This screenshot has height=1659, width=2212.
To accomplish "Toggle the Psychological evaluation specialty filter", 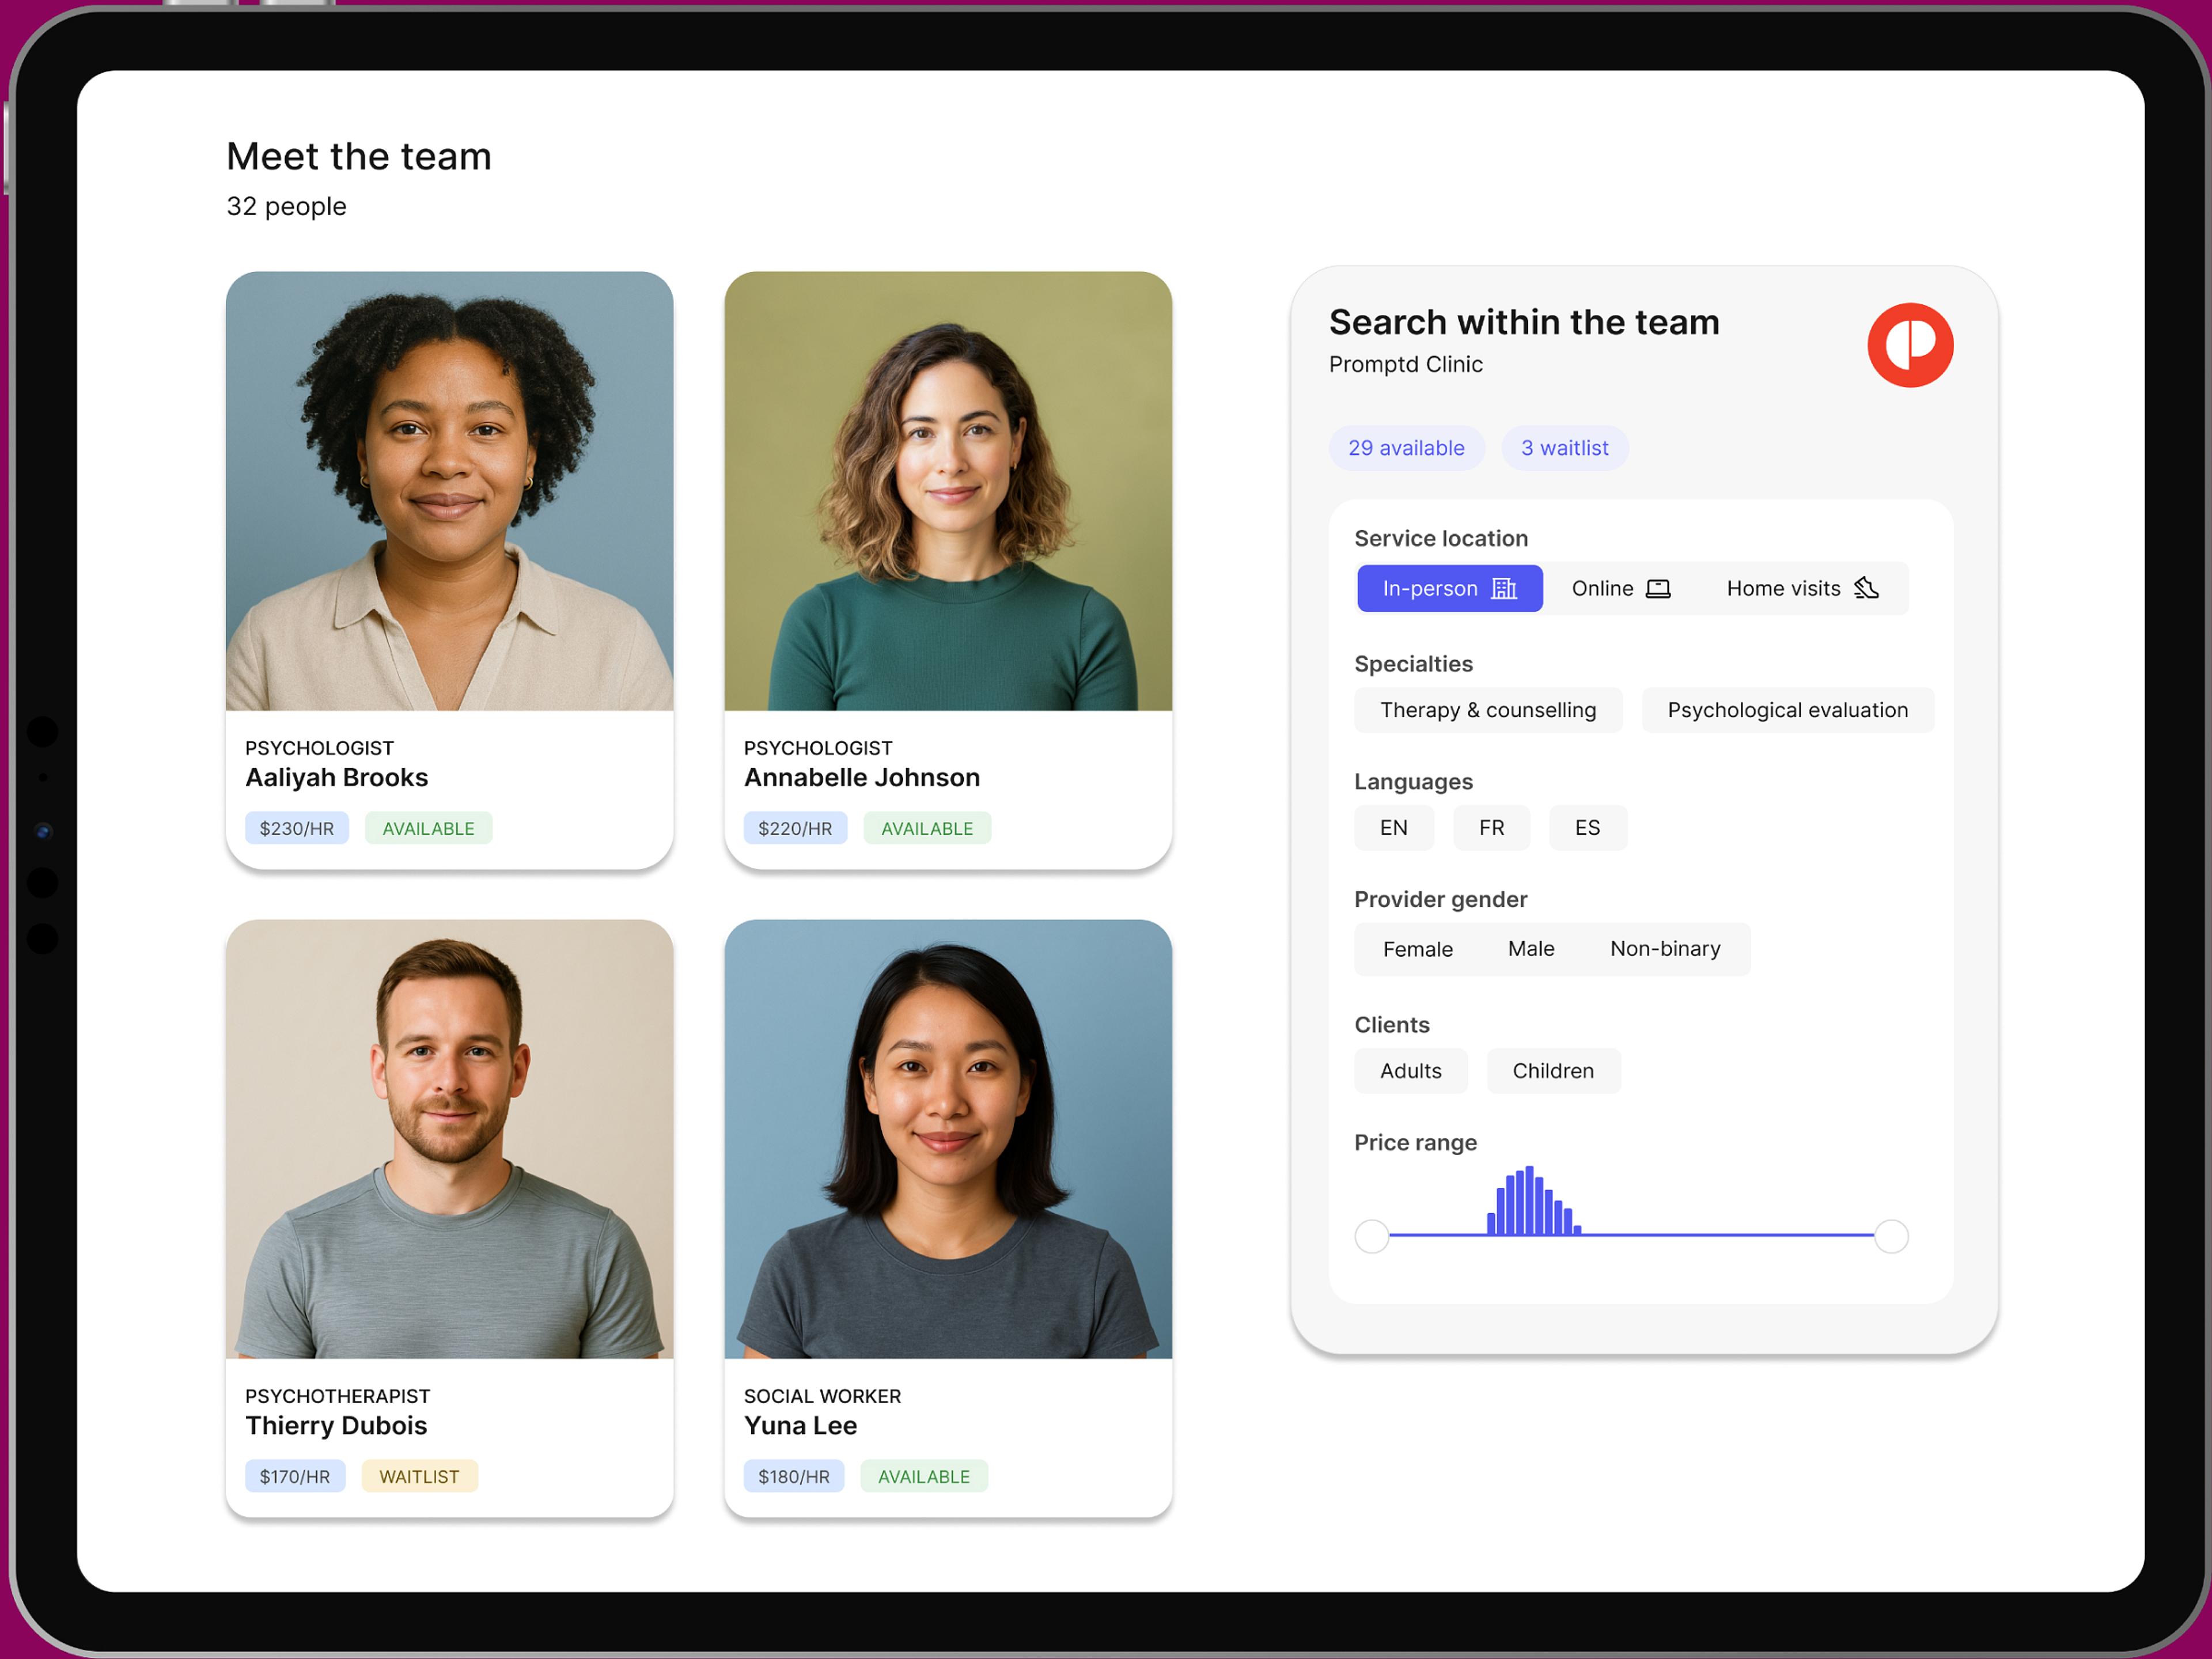I will point(1786,710).
